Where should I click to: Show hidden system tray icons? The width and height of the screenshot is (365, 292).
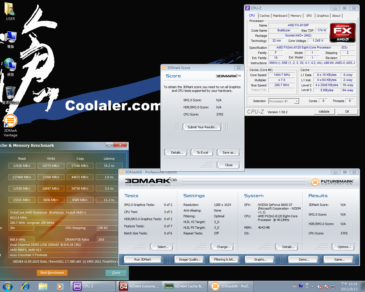click(312, 286)
